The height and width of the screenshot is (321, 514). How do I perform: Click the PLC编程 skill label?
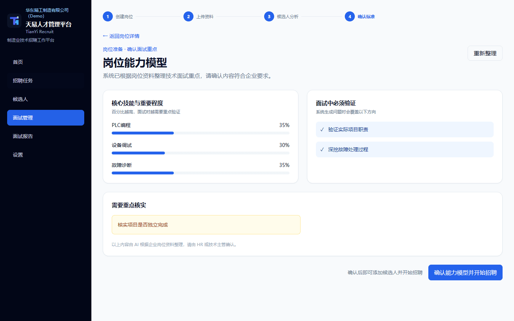click(x=121, y=125)
